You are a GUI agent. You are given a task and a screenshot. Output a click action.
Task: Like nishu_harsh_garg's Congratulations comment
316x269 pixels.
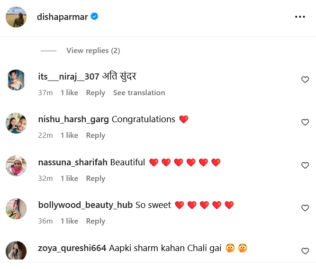[x=305, y=122]
